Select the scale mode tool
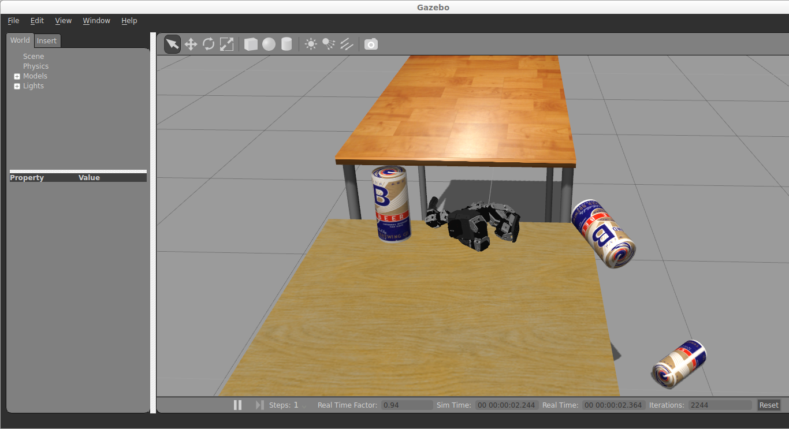 coord(227,44)
